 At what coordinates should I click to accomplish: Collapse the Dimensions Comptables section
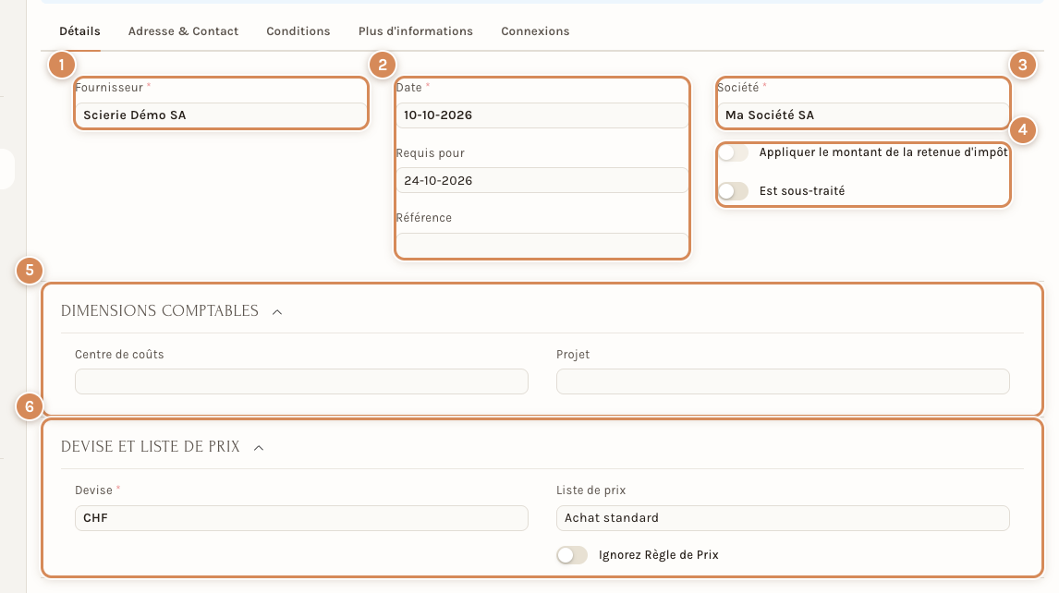coord(277,311)
